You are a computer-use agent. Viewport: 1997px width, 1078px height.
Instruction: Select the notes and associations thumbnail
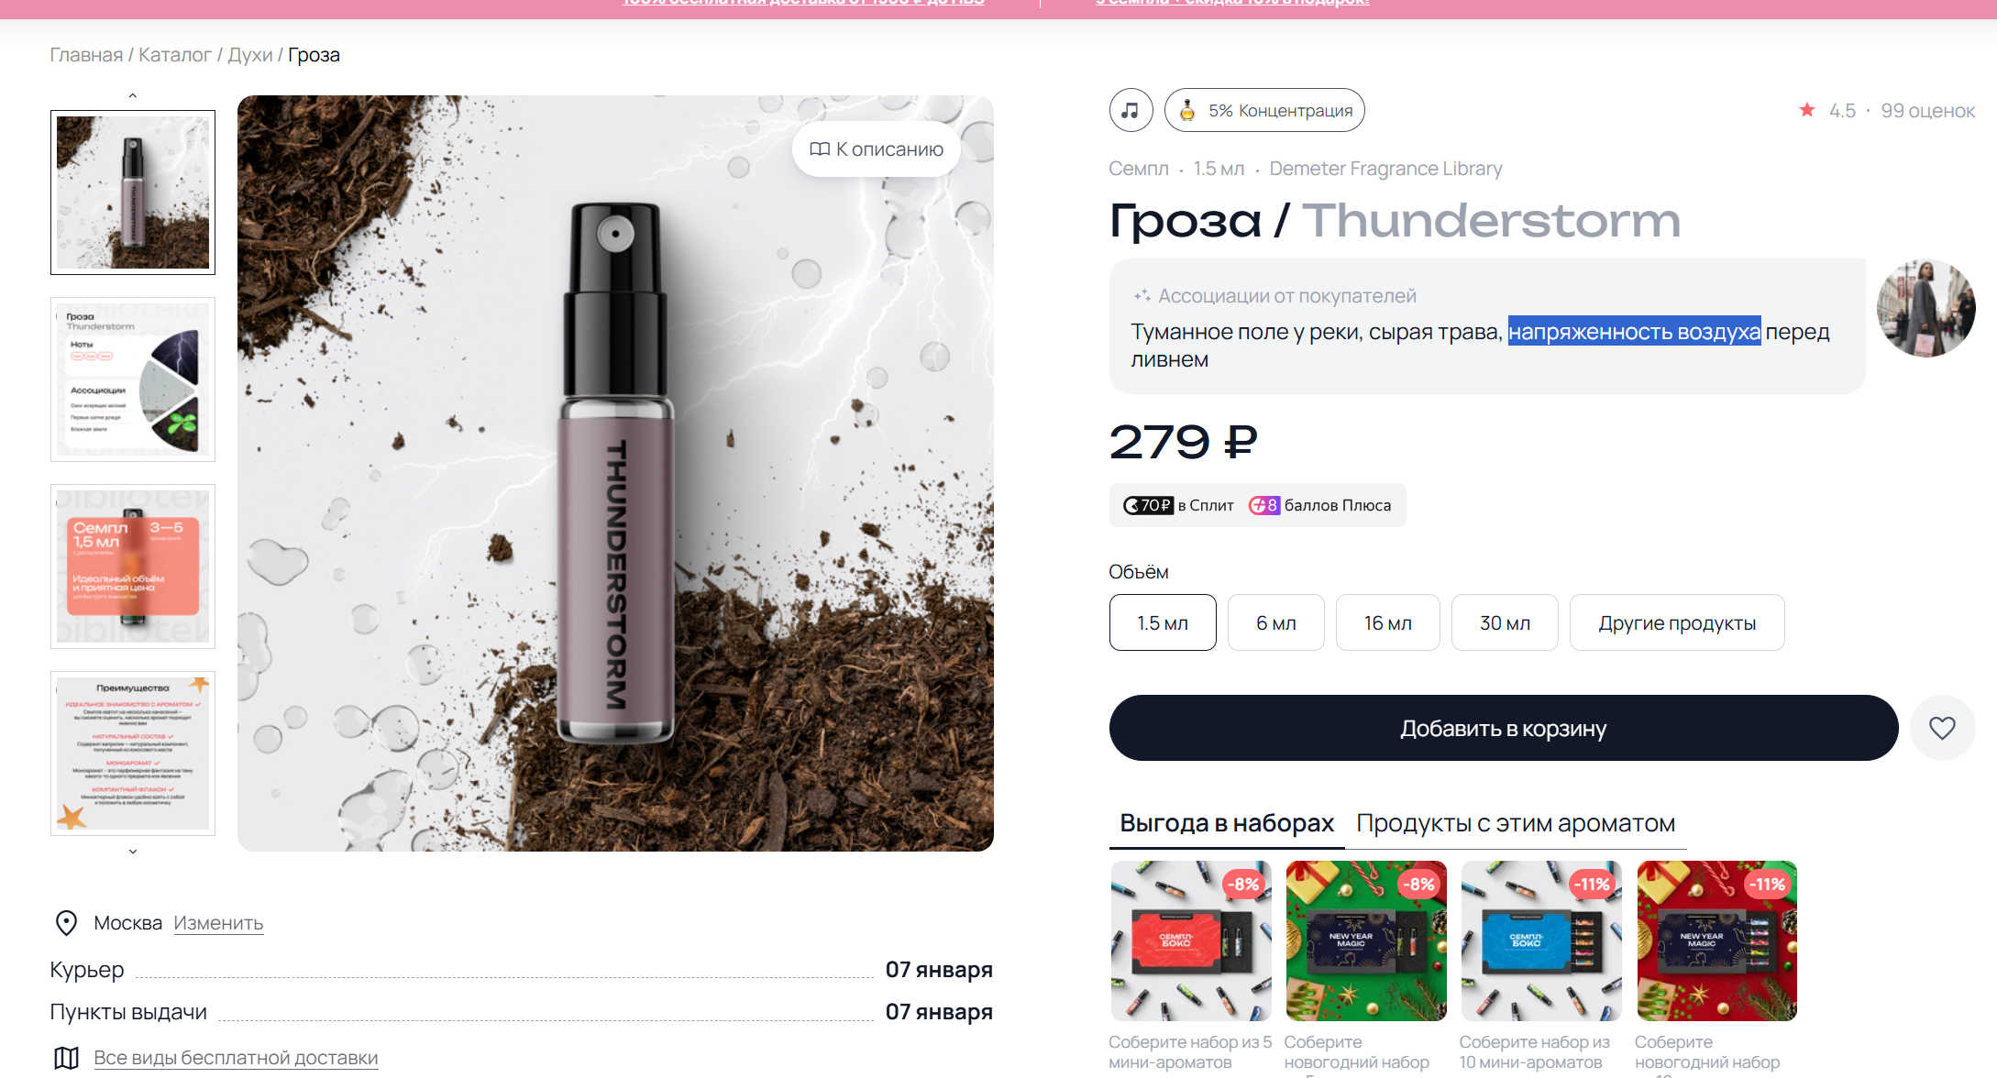(x=133, y=379)
